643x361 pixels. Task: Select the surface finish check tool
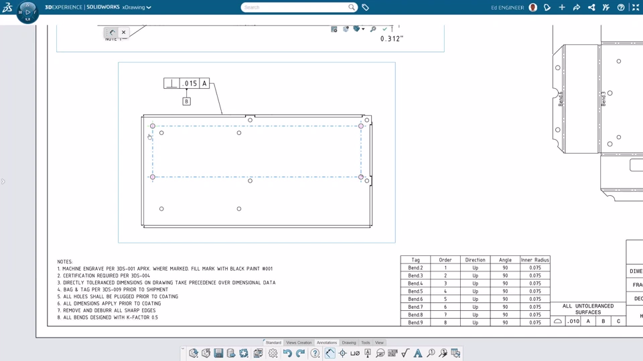pos(405,353)
